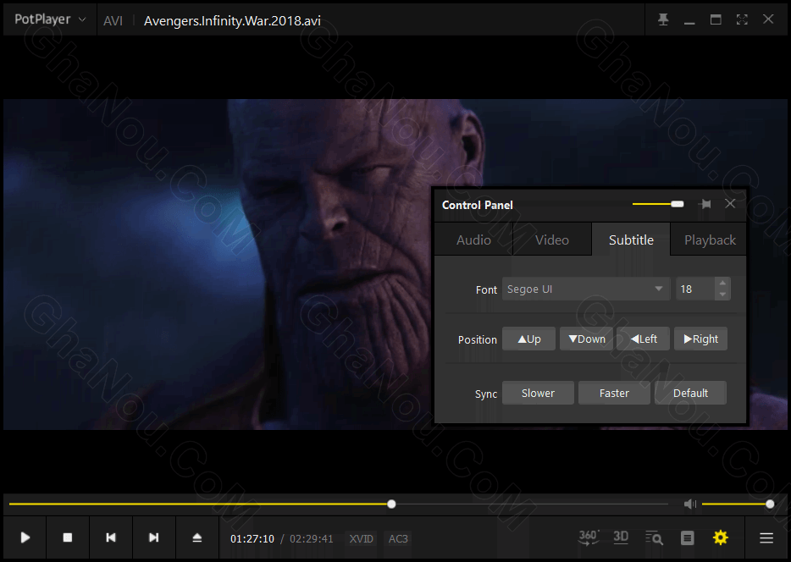Click the XVID video codec label
This screenshot has height=562, width=791.
361,538
